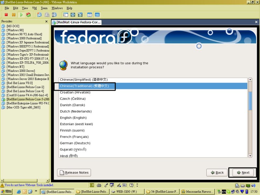
Task: Select Estonian (eesti keel) language
Action: (x=153, y=124)
